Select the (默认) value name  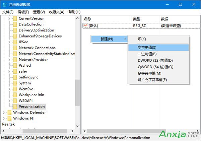93,26
